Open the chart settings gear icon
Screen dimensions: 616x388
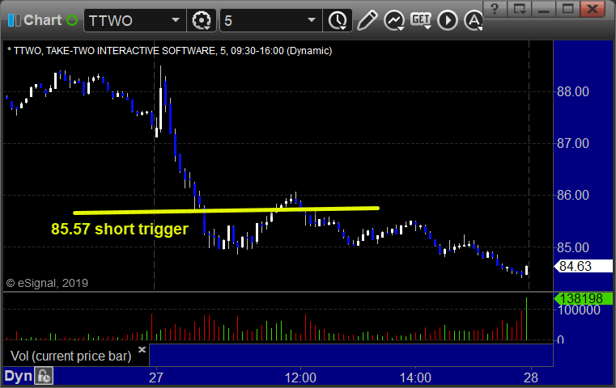coord(202,20)
